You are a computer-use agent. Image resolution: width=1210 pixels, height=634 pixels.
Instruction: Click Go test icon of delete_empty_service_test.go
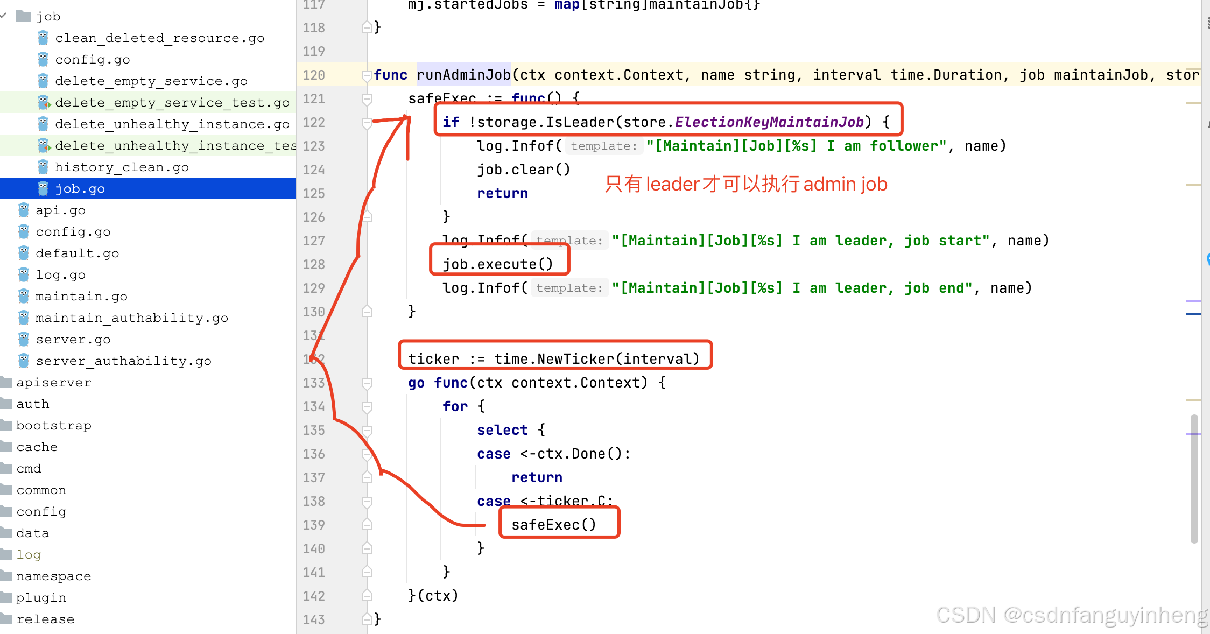[44, 102]
